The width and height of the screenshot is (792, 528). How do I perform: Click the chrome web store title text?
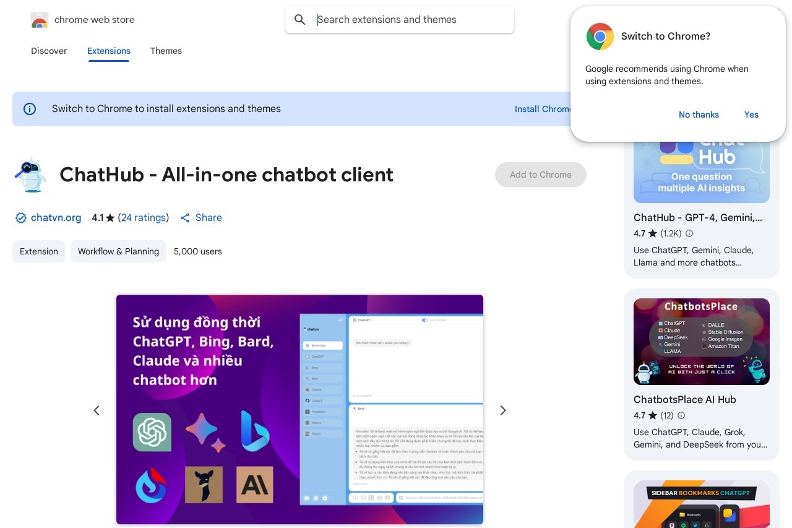[x=95, y=20]
